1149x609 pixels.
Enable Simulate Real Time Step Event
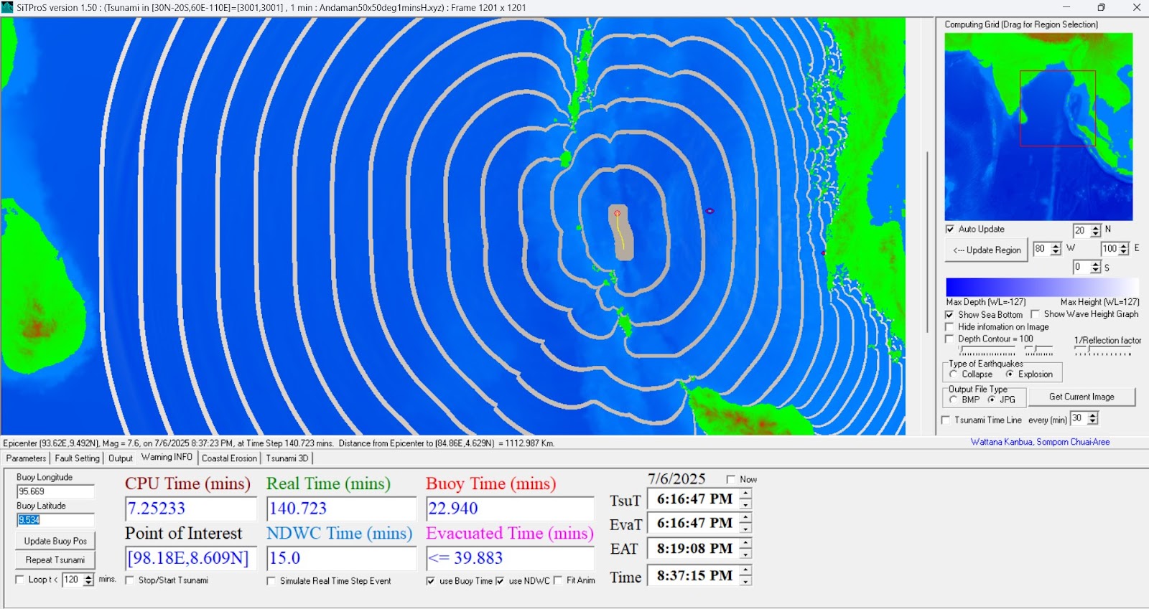tap(271, 581)
